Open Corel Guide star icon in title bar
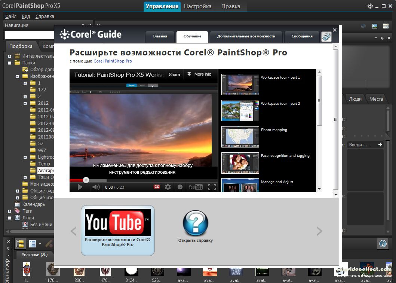 (x=370, y=6)
